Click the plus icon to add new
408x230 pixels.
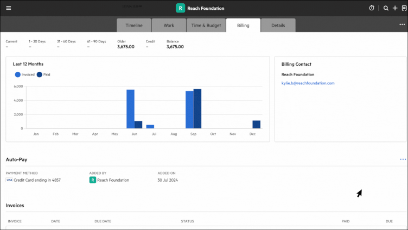coord(395,8)
